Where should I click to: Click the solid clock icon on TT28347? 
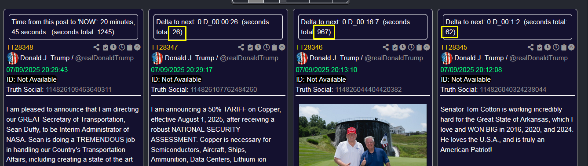click(258, 47)
